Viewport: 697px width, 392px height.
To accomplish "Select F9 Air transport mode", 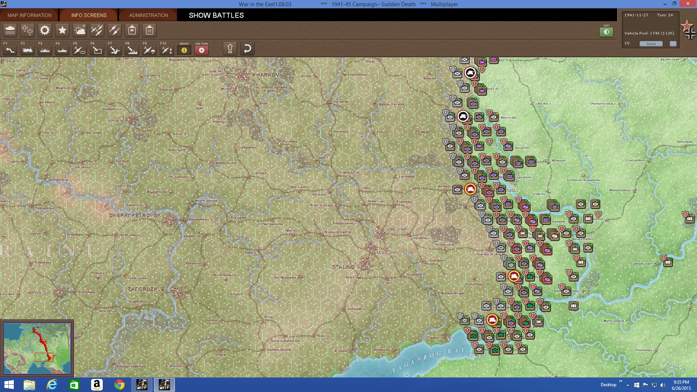I will coord(150,50).
